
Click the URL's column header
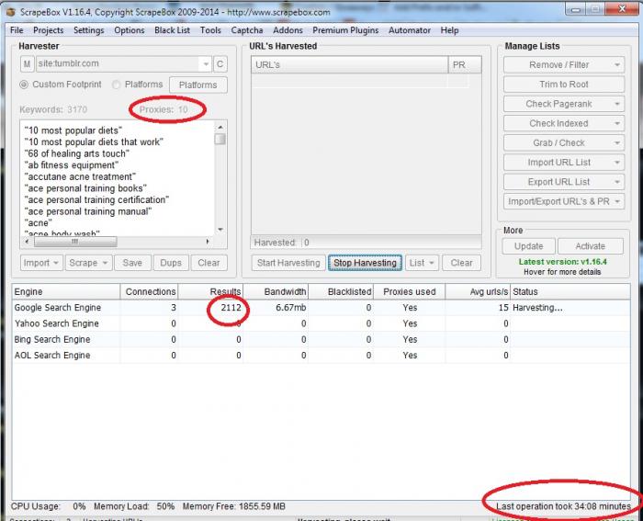[350, 65]
